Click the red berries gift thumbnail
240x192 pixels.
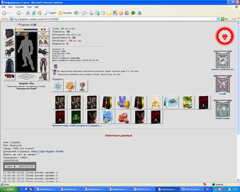[124, 117]
